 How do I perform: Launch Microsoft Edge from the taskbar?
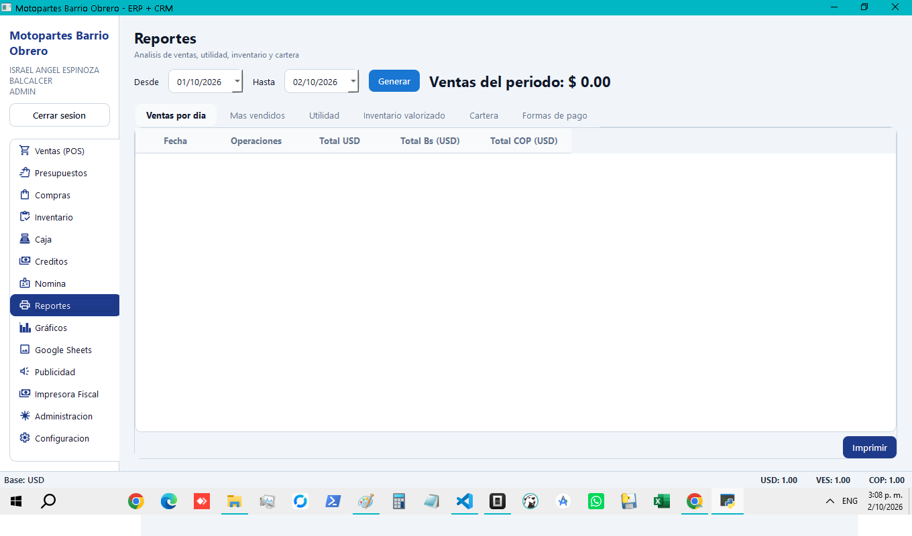[169, 501]
